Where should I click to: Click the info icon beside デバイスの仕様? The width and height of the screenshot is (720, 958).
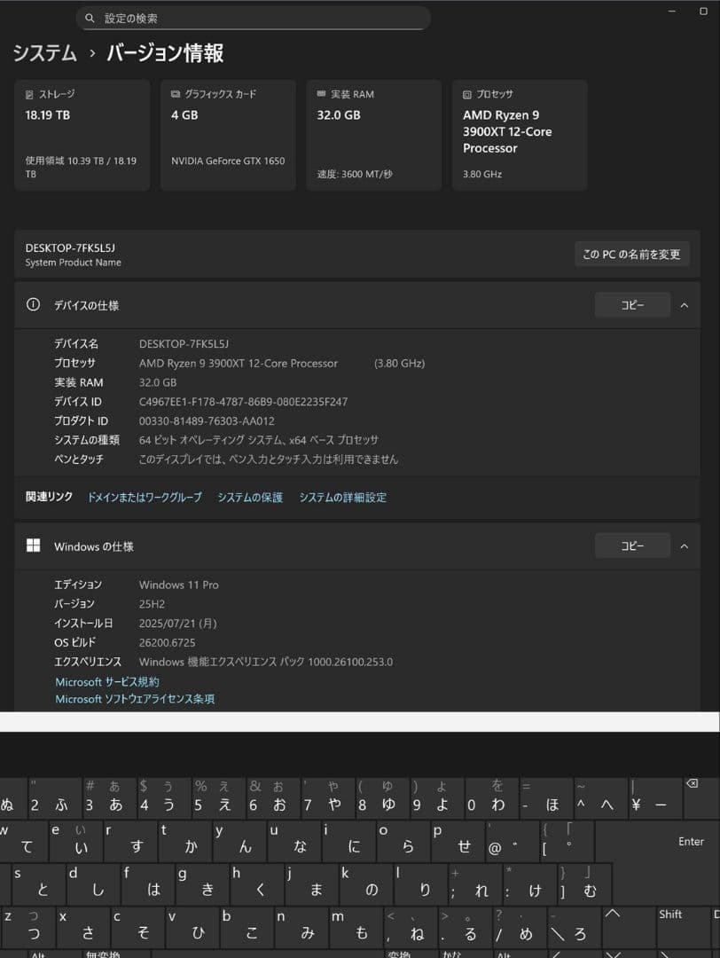[x=33, y=304]
